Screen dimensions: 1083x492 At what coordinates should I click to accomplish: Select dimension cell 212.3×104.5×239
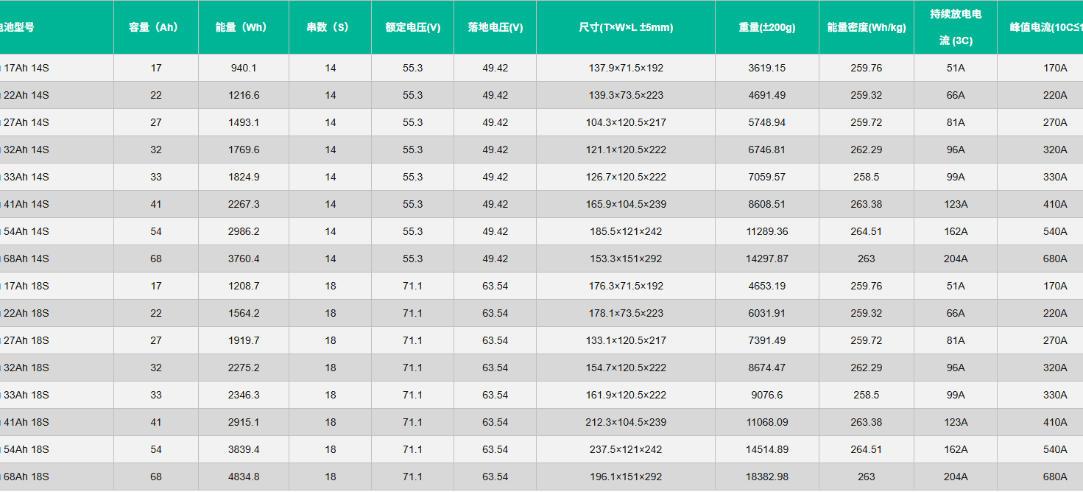coord(625,422)
